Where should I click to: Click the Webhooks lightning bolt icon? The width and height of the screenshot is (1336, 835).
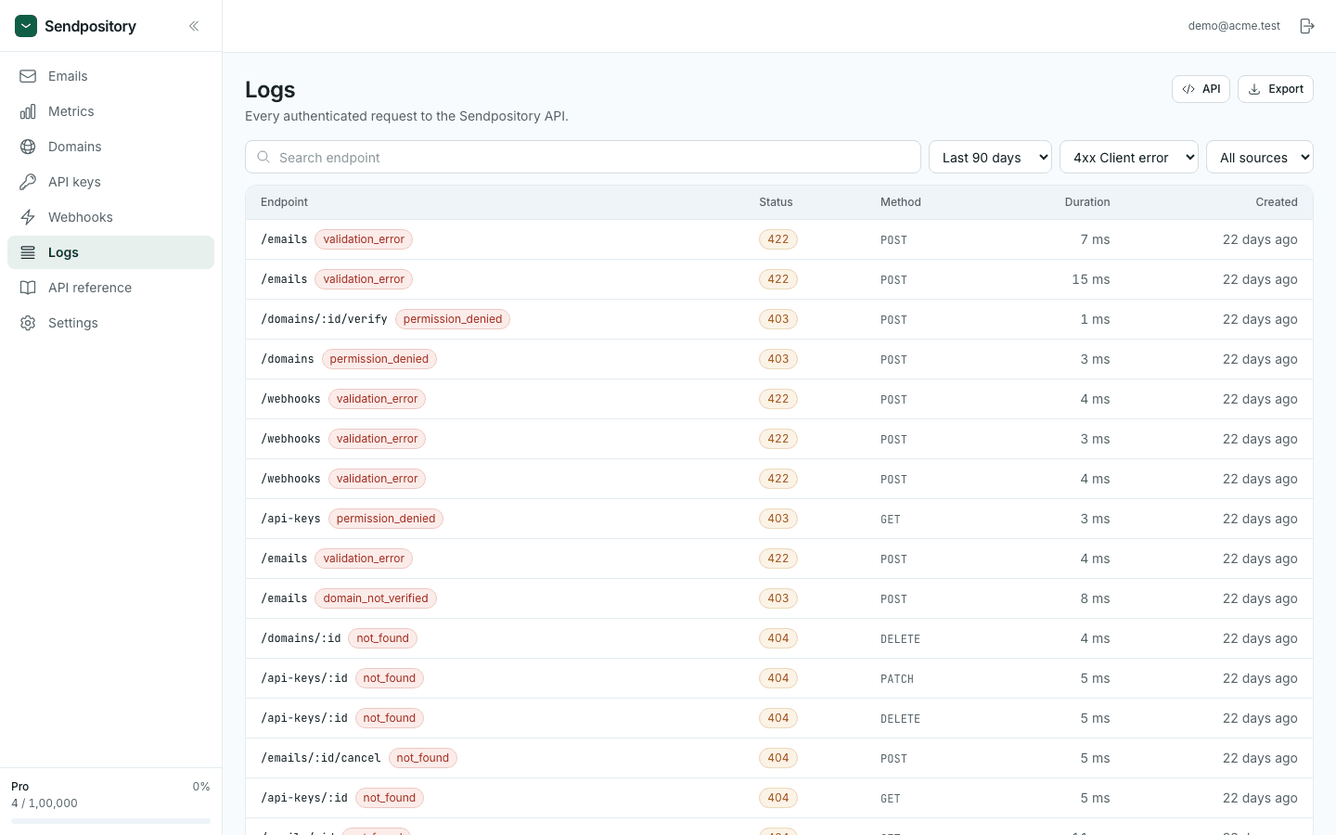point(28,217)
